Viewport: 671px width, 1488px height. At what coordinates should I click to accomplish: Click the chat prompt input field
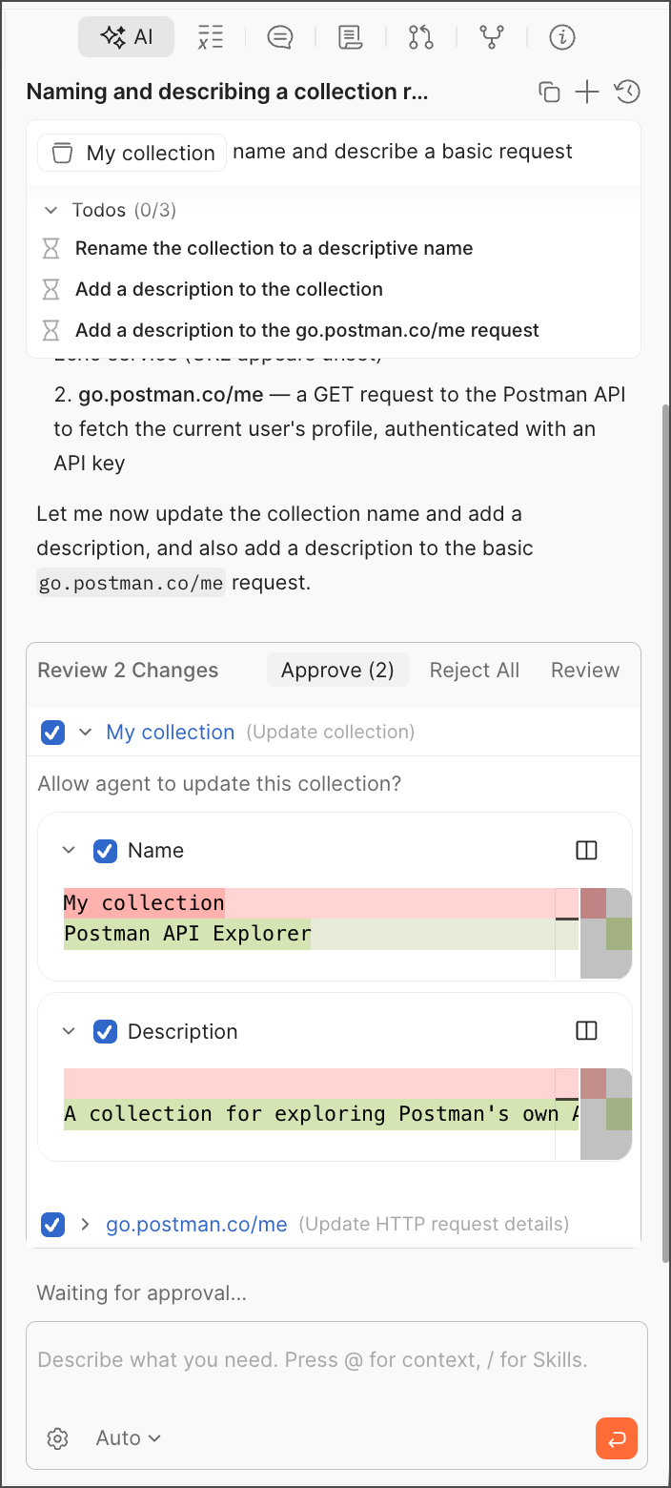tap(336, 1360)
